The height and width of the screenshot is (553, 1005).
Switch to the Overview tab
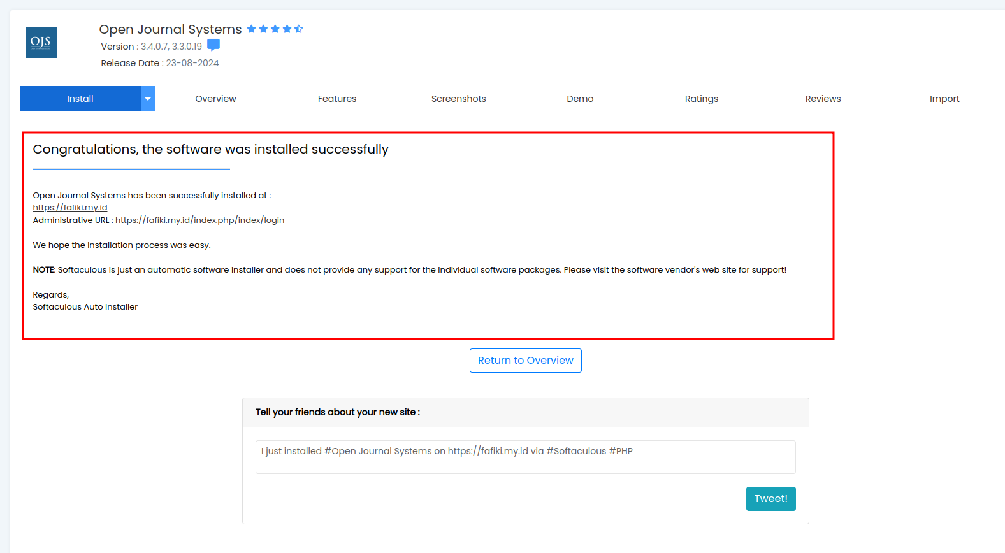pos(215,99)
